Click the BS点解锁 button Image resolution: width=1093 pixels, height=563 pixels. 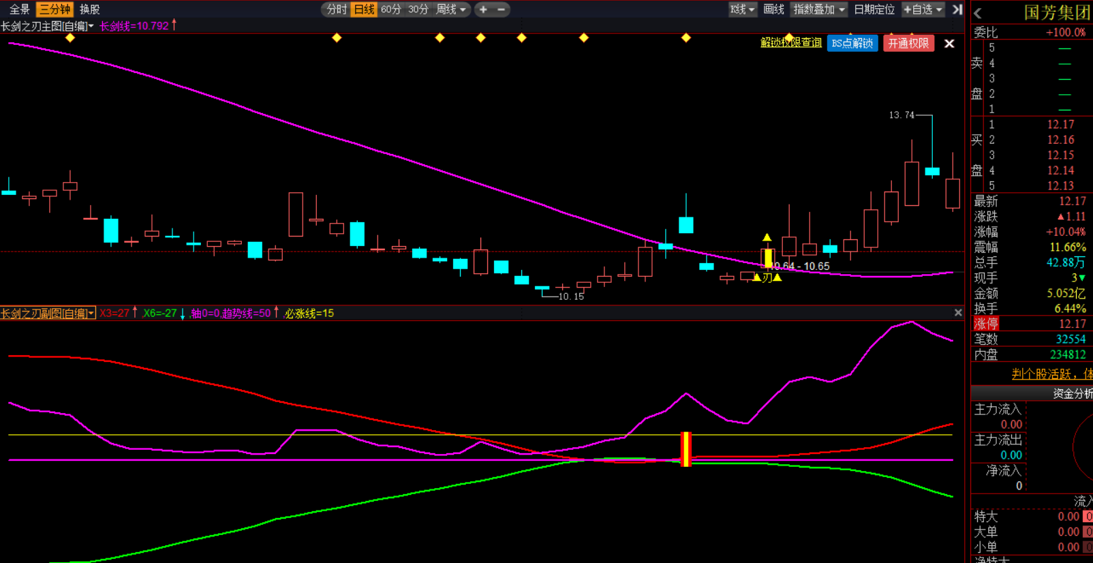pos(852,43)
